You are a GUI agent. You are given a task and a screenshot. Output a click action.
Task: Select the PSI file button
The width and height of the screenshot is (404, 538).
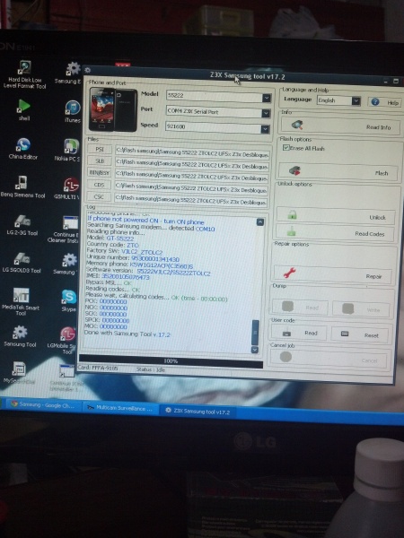pyautogui.click(x=100, y=149)
